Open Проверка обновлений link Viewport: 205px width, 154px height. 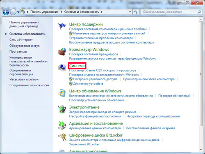(174, 96)
